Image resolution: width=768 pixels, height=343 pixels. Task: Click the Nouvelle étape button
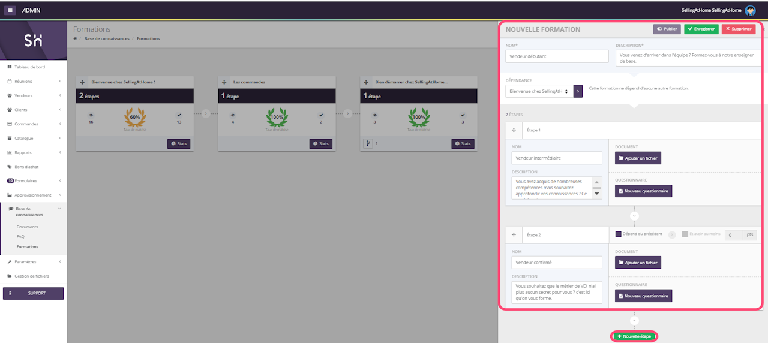pyautogui.click(x=634, y=336)
